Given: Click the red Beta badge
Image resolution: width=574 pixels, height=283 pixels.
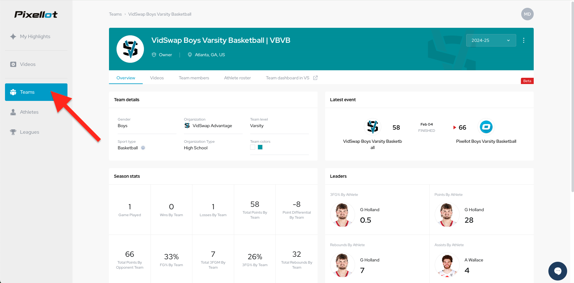Looking at the screenshot, I should 527,81.
